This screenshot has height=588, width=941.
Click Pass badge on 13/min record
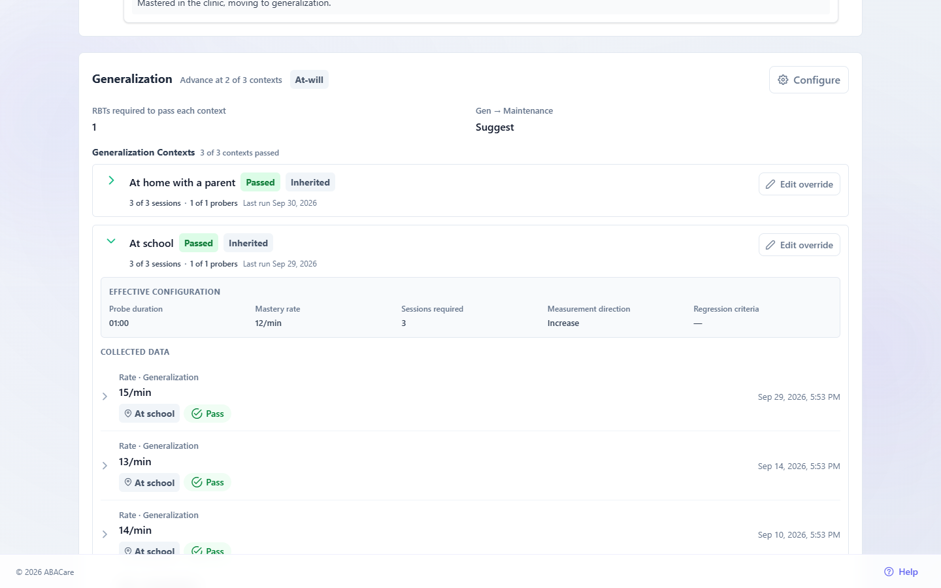coord(208,482)
